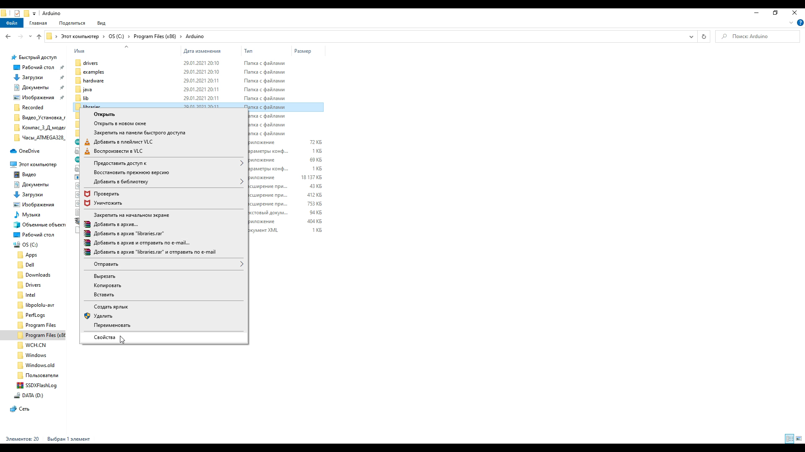Open the Explorer help question mark icon

coord(800,23)
